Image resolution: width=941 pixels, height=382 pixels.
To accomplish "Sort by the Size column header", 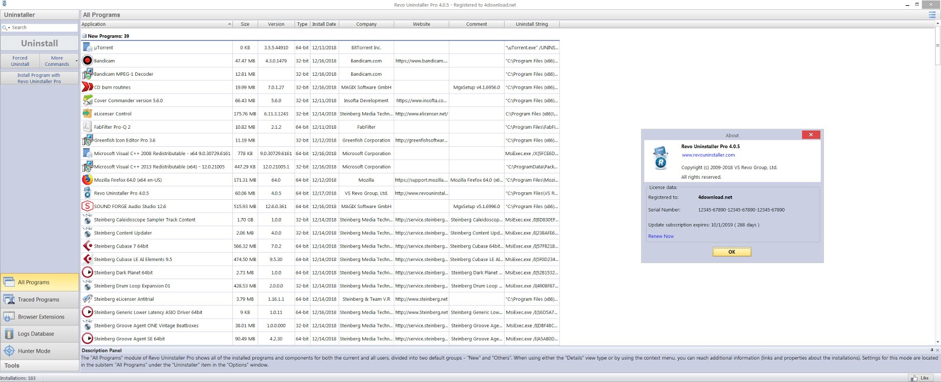I will coord(245,24).
